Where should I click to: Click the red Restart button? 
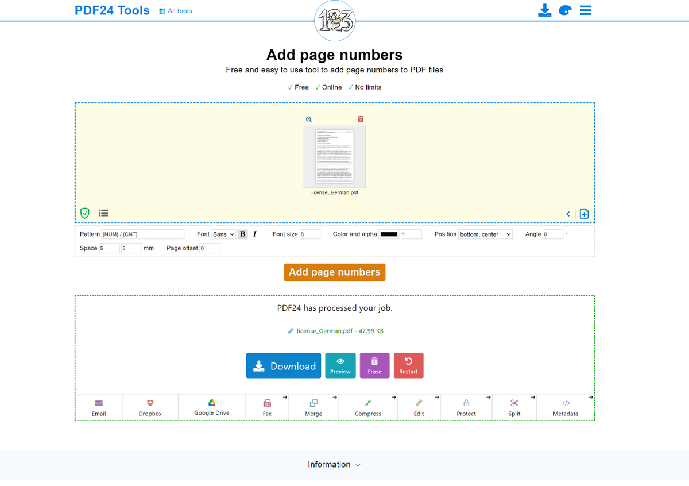[409, 365]
